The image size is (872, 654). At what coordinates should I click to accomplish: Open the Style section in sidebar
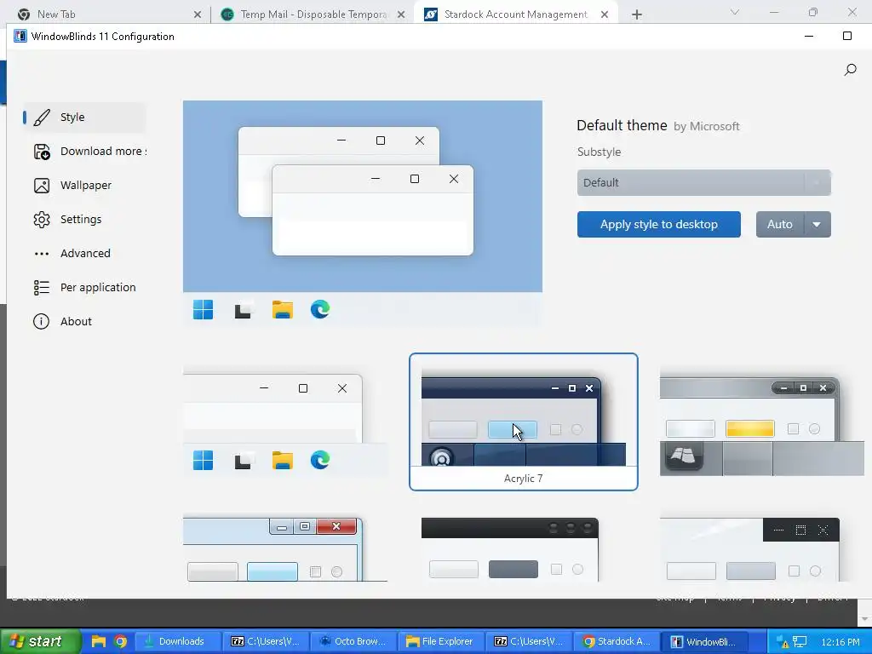click(x=84, y=118)
